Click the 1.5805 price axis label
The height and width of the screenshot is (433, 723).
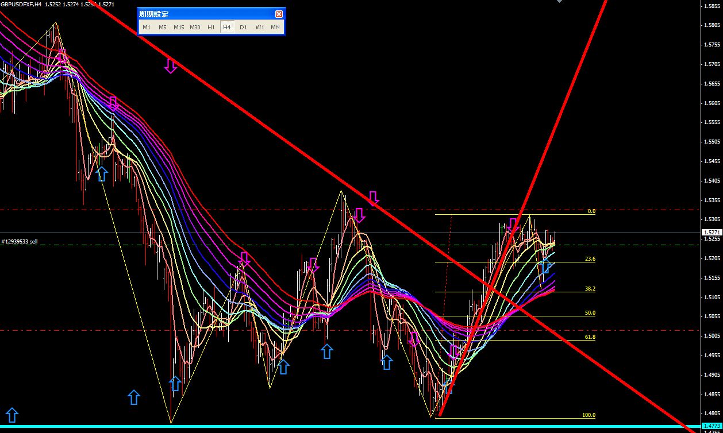pyautogui.click(x=712, y=25)
